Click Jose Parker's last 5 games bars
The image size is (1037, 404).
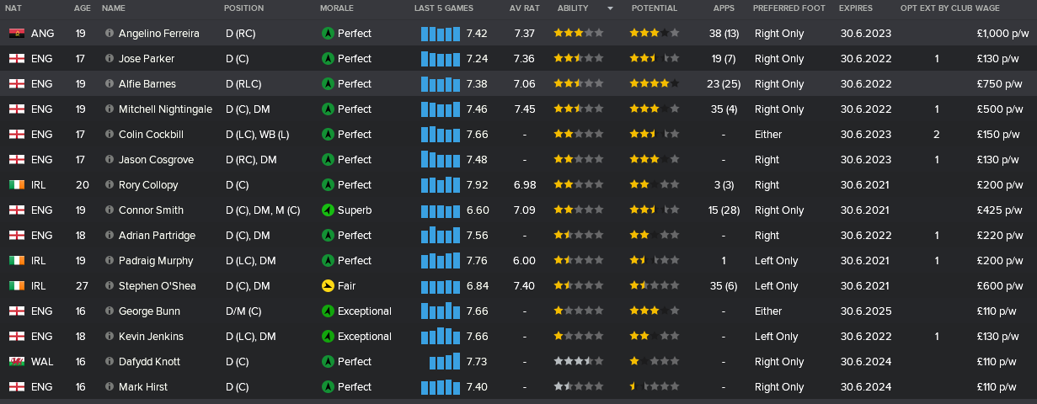pyautogui.click(x=441, y=59)
